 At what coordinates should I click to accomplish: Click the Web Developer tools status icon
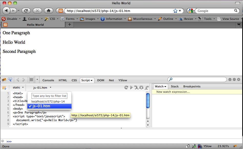point(194,146)
